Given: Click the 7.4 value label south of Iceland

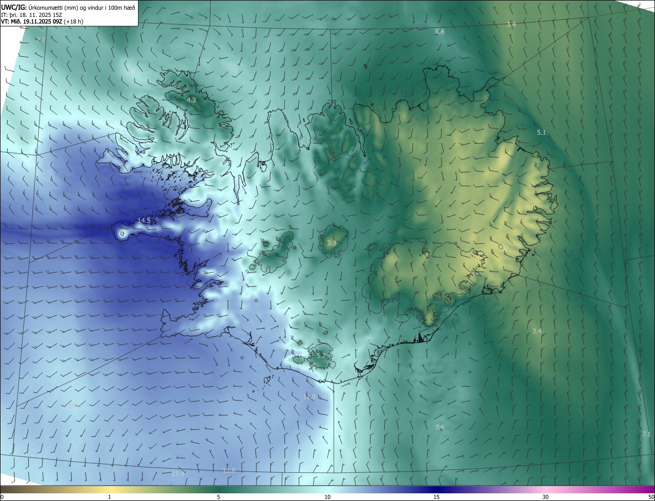Looking at the screenshot, I should pos(440,428).
